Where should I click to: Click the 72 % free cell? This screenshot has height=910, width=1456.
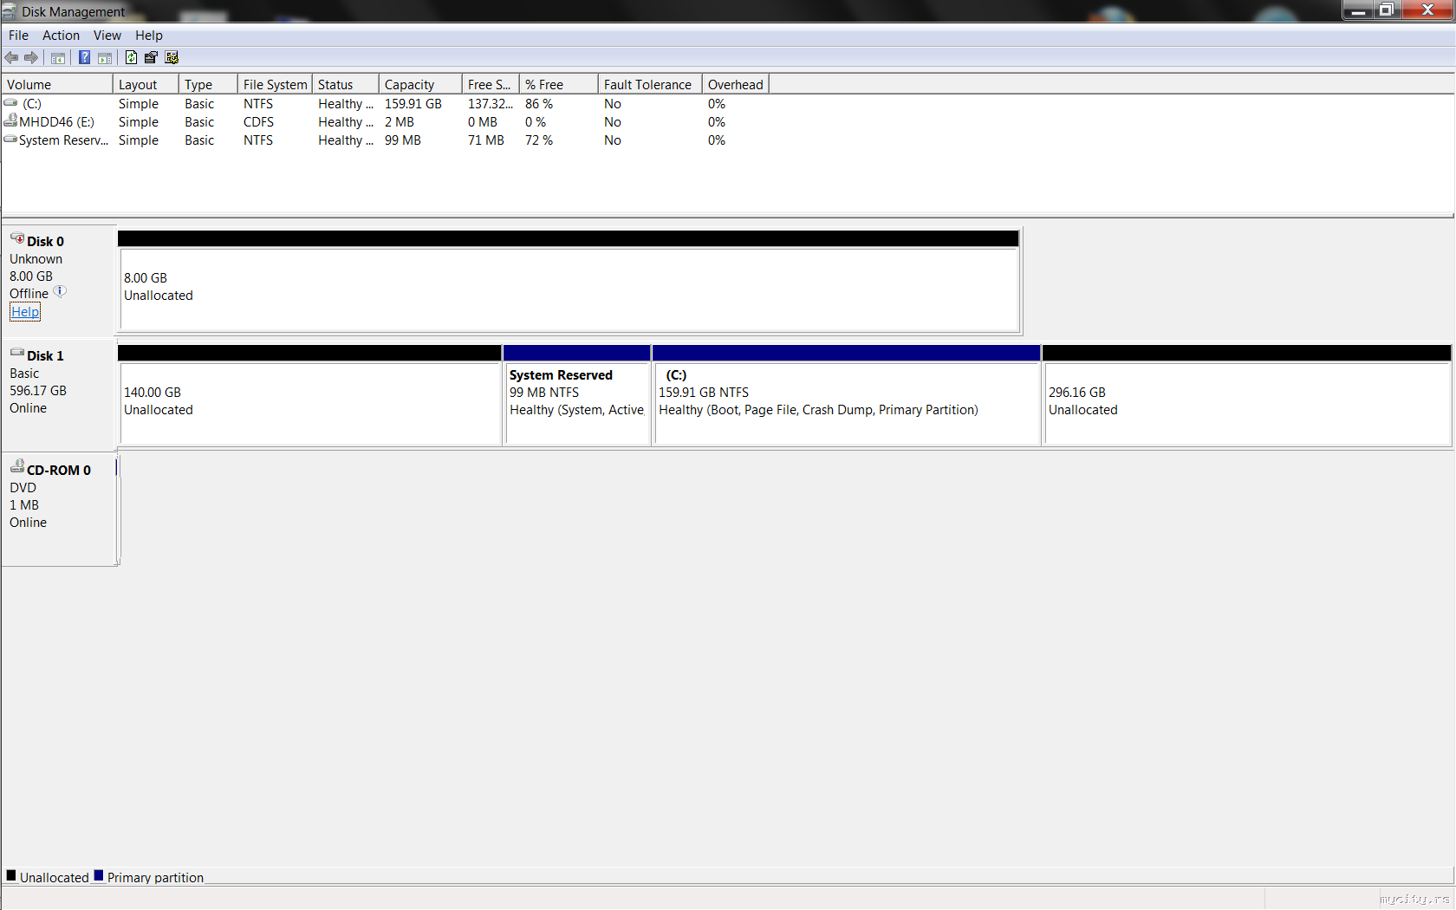tap(539, 140)
